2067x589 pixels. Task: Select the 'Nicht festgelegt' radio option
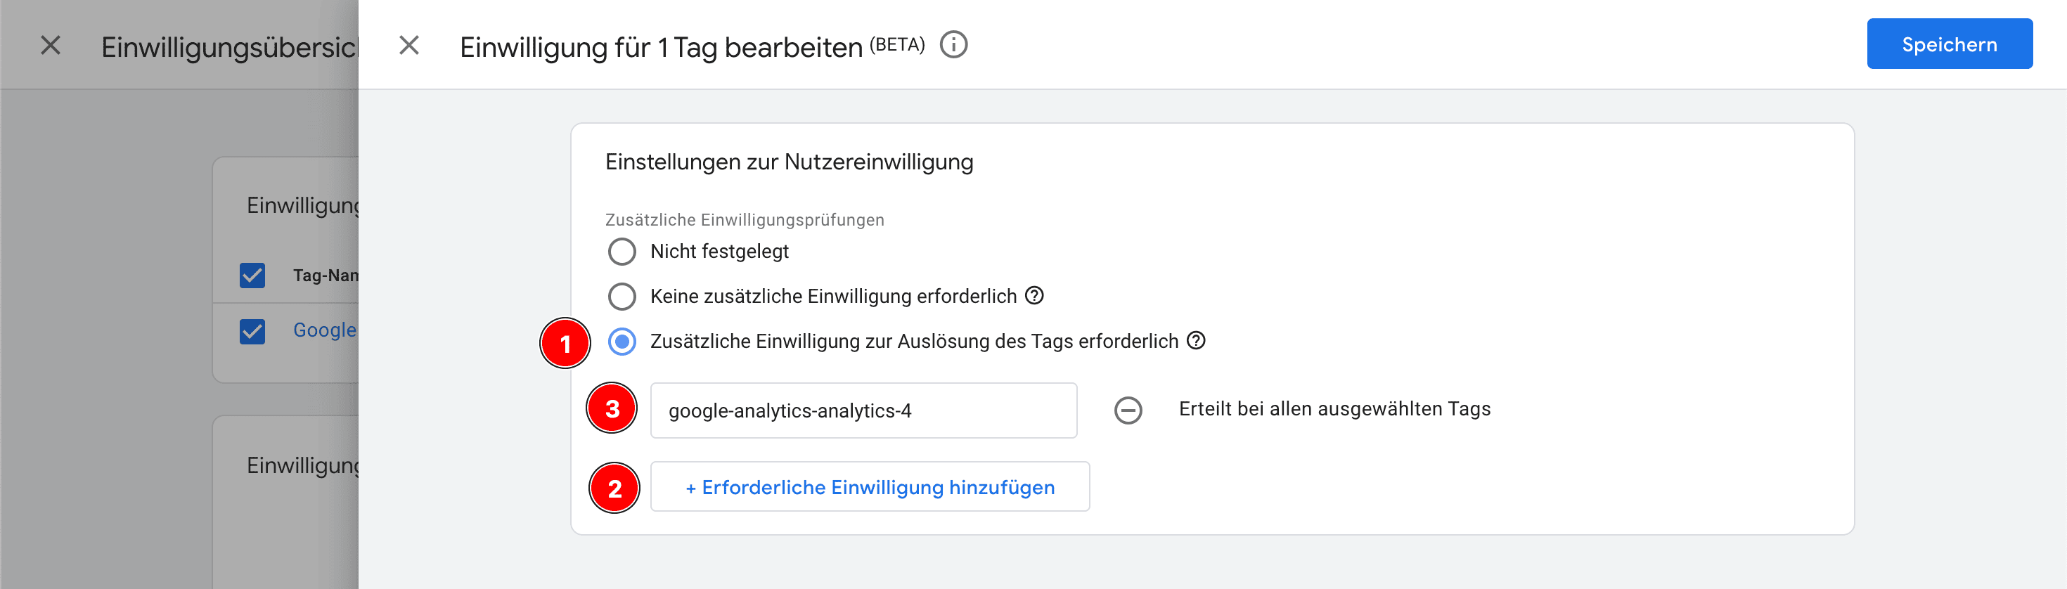click(x=622, y=252)
